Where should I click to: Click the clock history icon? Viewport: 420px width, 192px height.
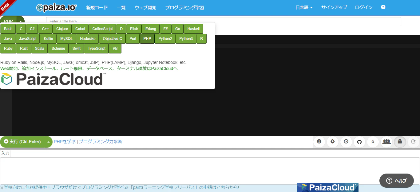346,142
